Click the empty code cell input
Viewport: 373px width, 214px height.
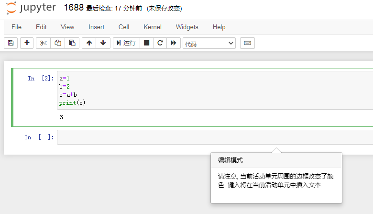(215, 137)
